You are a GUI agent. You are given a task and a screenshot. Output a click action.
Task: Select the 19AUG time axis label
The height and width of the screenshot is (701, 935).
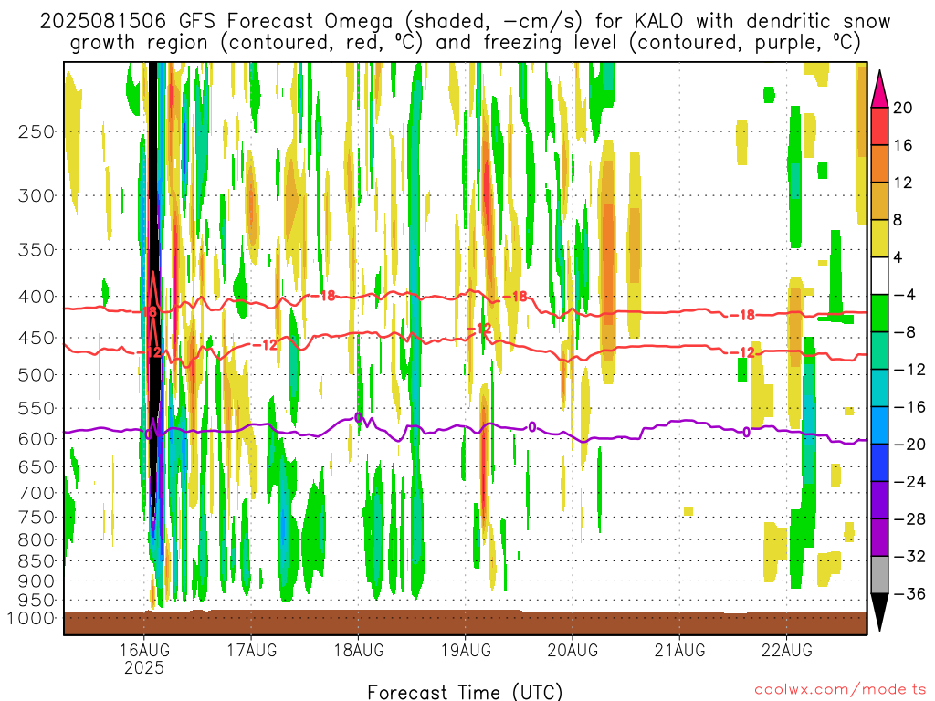(x=465, y=650)
